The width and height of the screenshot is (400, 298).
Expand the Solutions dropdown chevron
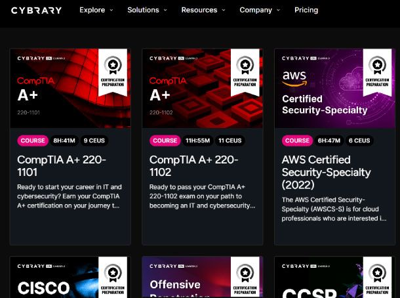pyautogui.click(x=165, y=11)
